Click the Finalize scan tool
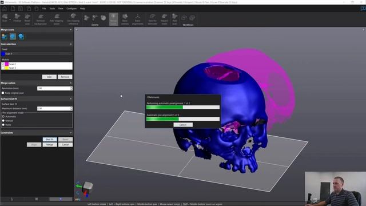366x206 pixels. (x=17, y=18)
